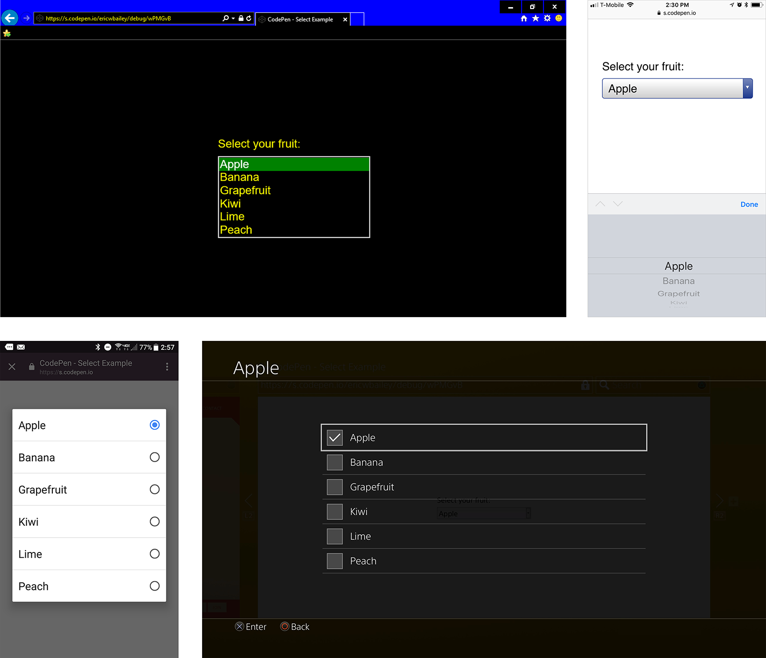
Task: Expand the search provider dropdown arrow
Action: 233,18
